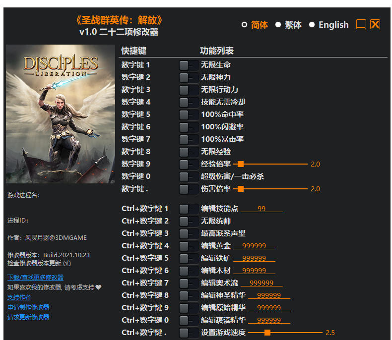
Task: Toggle 伤害倍率 switch
Action: 189,189
